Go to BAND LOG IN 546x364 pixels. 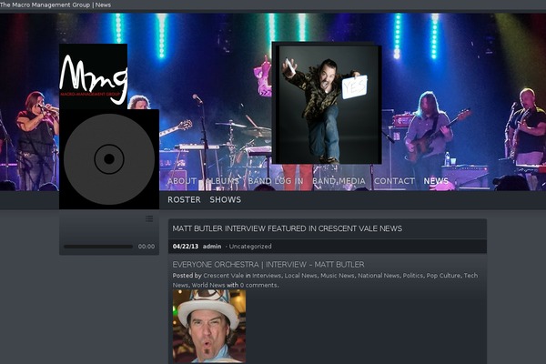point(276,181)
